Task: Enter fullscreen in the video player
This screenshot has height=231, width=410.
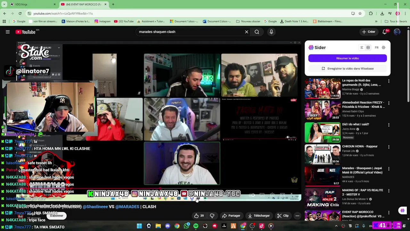Action: pyautogui.click(x=292, y=195)
